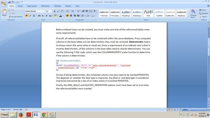Apply the Title style
The height and width of the screenshot is (118, 210).
[148, 13]
